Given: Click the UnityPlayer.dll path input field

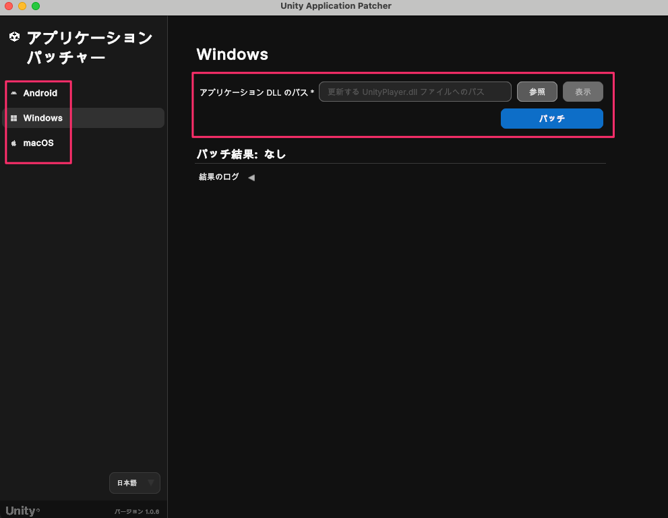Looking at the screenshot, I should point(414,92).
